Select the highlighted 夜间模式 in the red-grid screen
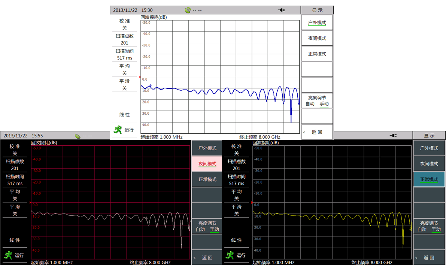This screenshot has height=266, width=446. (207, 164)
